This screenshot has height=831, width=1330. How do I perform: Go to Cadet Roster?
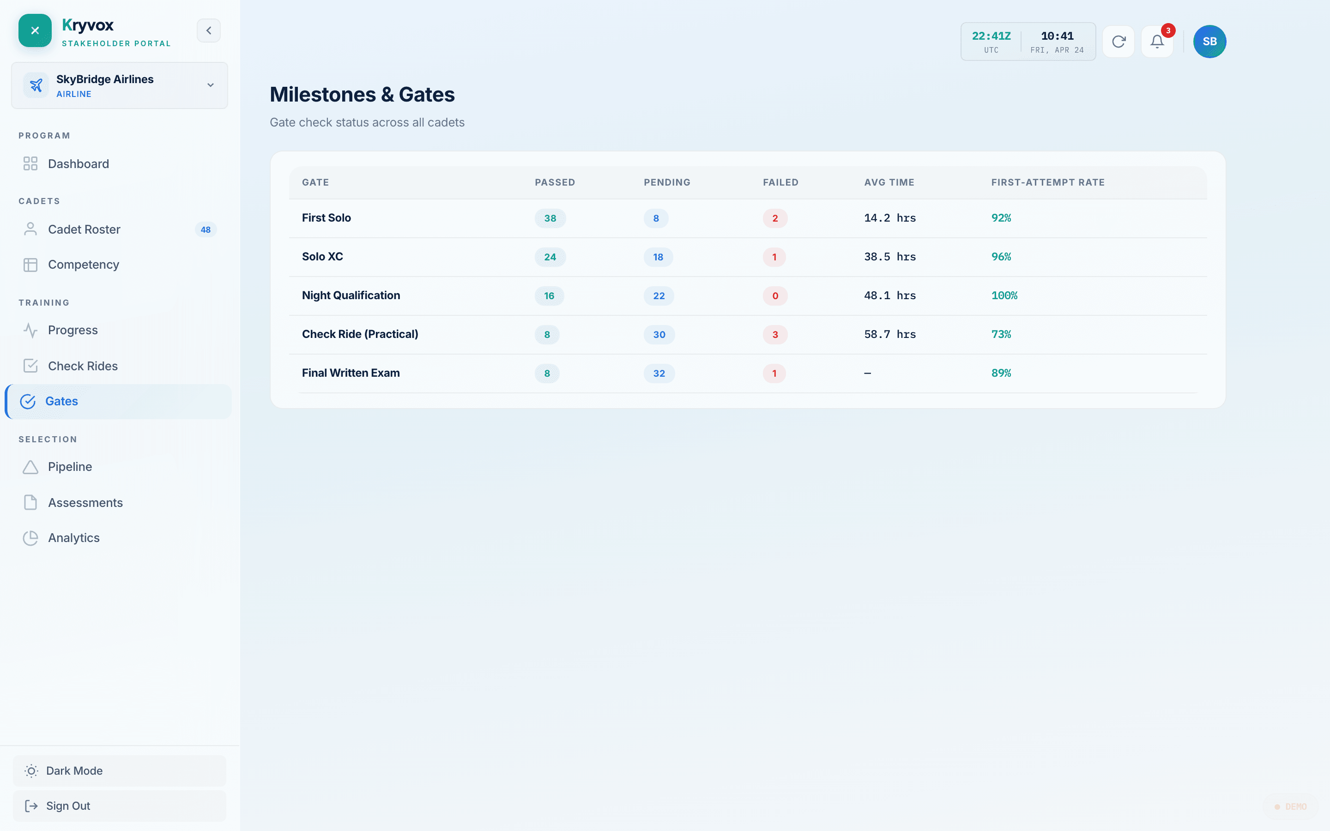pos(119,229)
